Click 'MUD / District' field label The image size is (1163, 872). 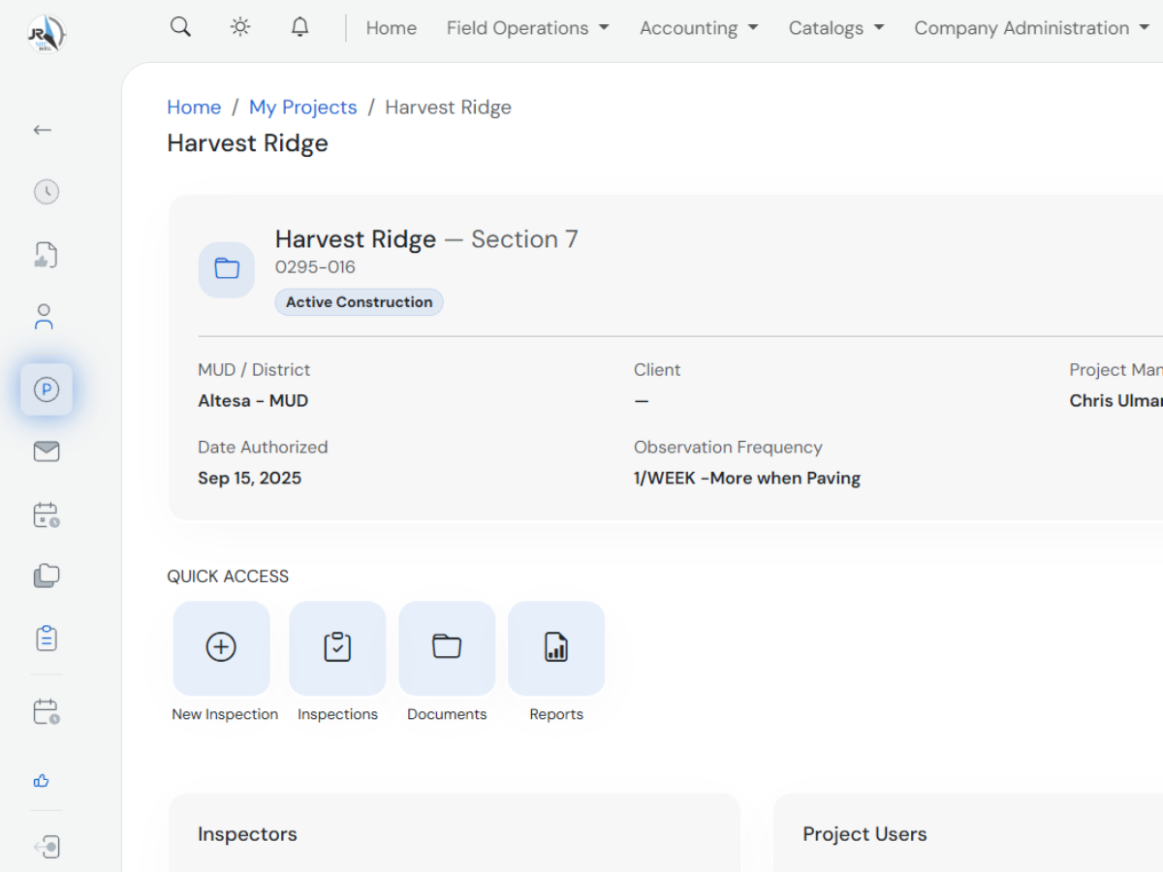[x=254, y=370]
